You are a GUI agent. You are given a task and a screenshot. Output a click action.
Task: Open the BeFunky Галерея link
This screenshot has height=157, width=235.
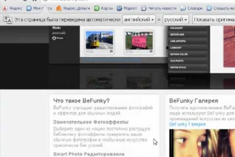(187, 124)
